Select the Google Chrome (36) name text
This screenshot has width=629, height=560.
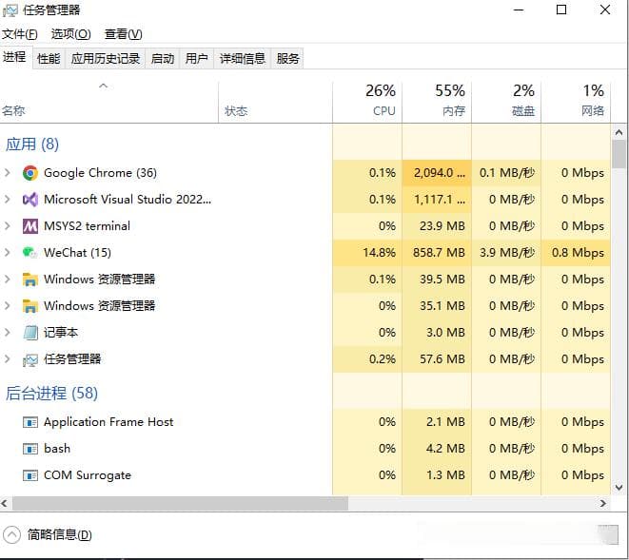click(x=100, y=173)
